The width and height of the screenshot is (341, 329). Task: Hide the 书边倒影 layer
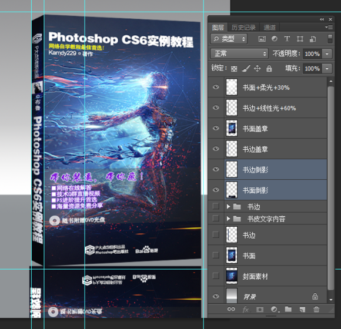click(x=216, y=169)
